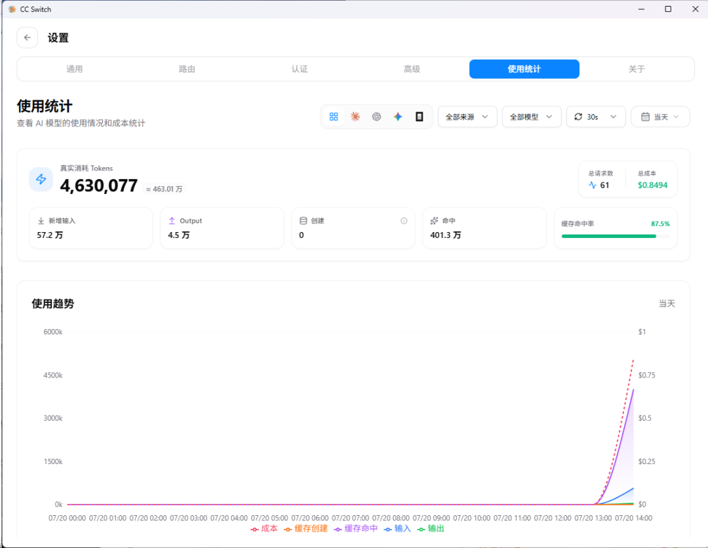Switch to the 高级 tab
This screenshot has width=708, height=548.
pyautogui.click(x=412, y=69)
